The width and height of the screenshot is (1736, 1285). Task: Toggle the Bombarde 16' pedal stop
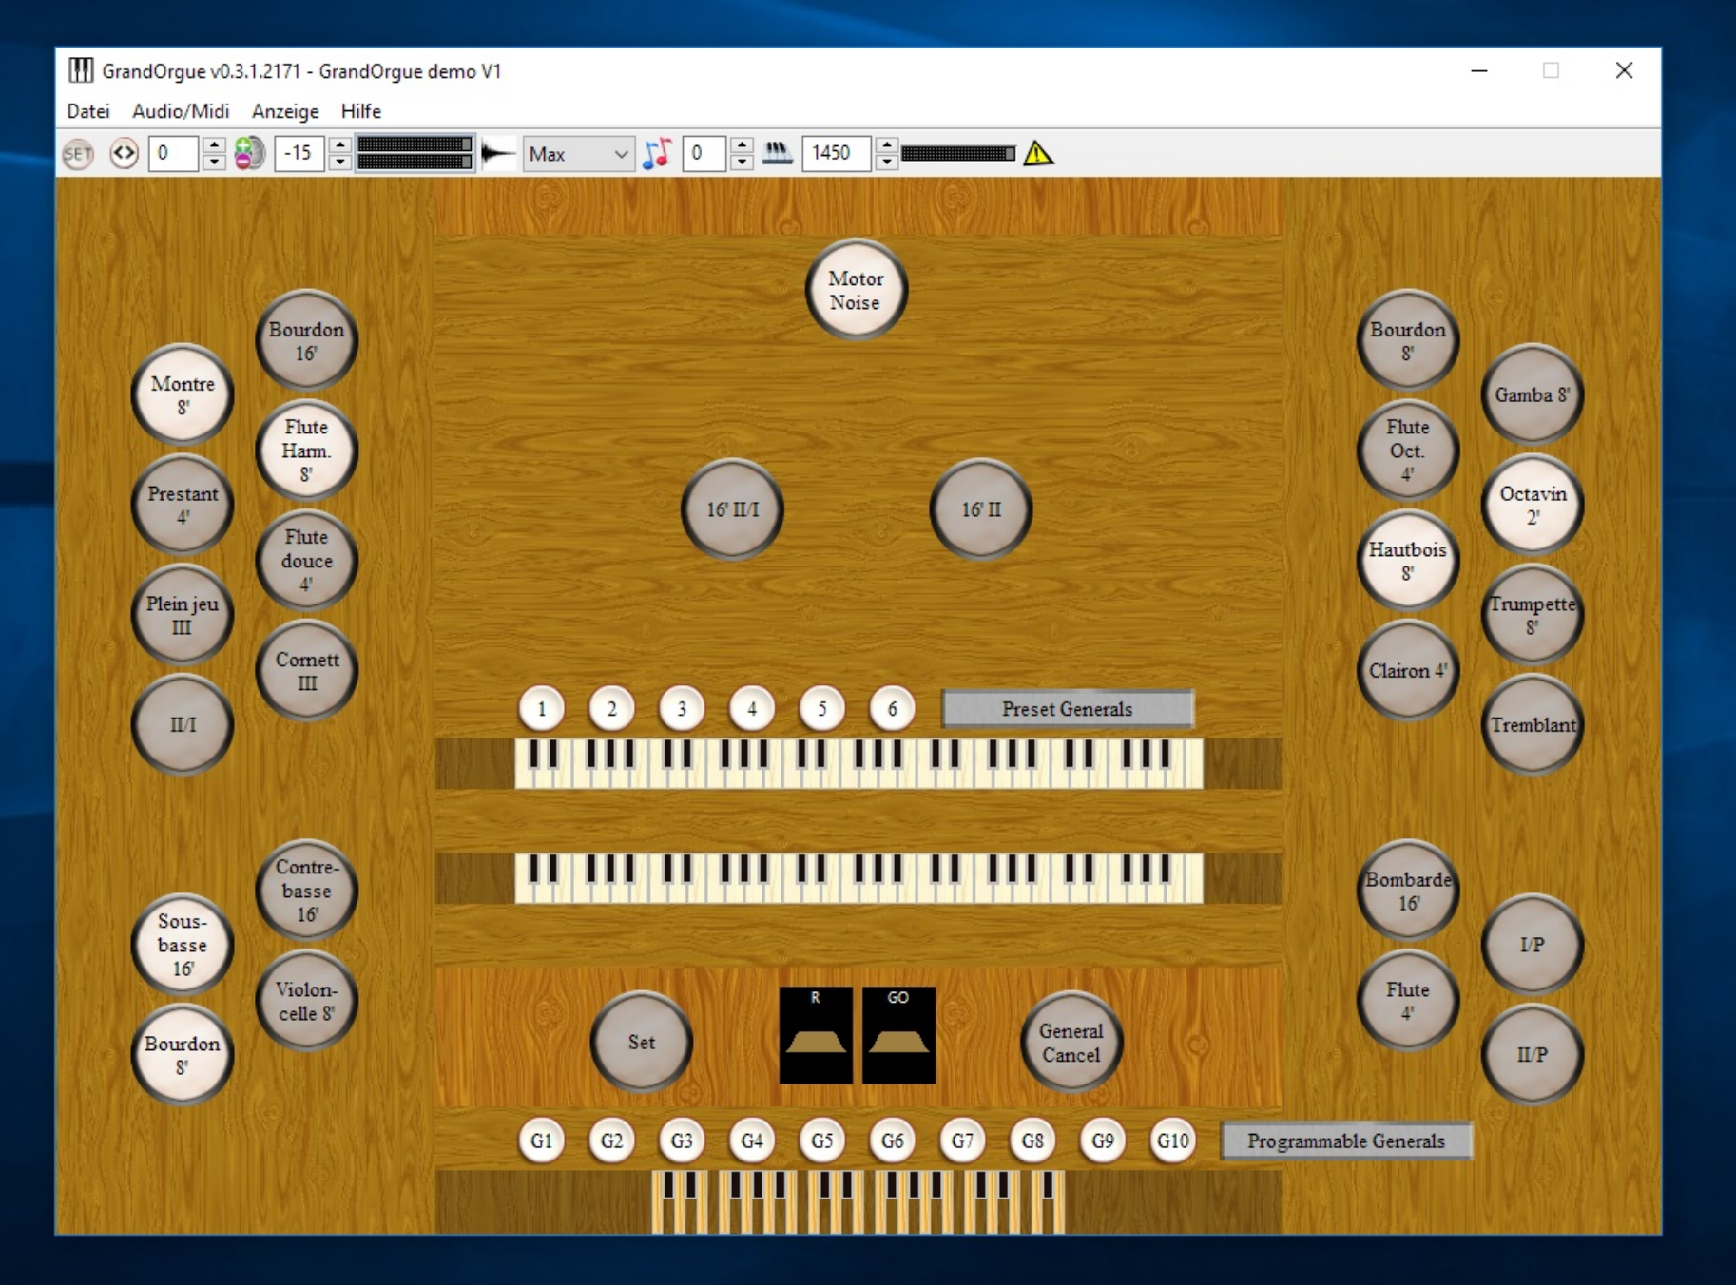click(1407, 891)
